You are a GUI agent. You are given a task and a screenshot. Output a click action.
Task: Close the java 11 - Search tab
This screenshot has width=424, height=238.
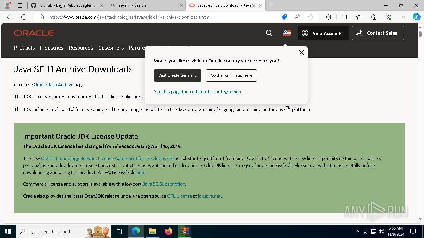181,5
